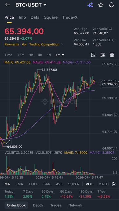The width and height of the screenshot is (119, 211).
Task: Select the Network tab
Action: pos(75,205)
